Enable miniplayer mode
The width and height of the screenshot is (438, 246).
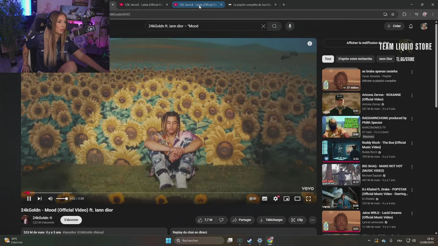[286, 199]
